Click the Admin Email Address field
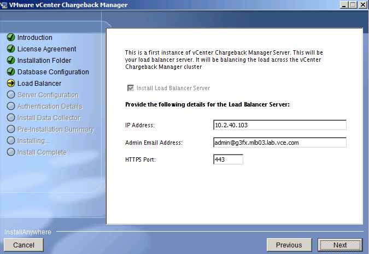 pyautogui.click(x=279, y=142)
